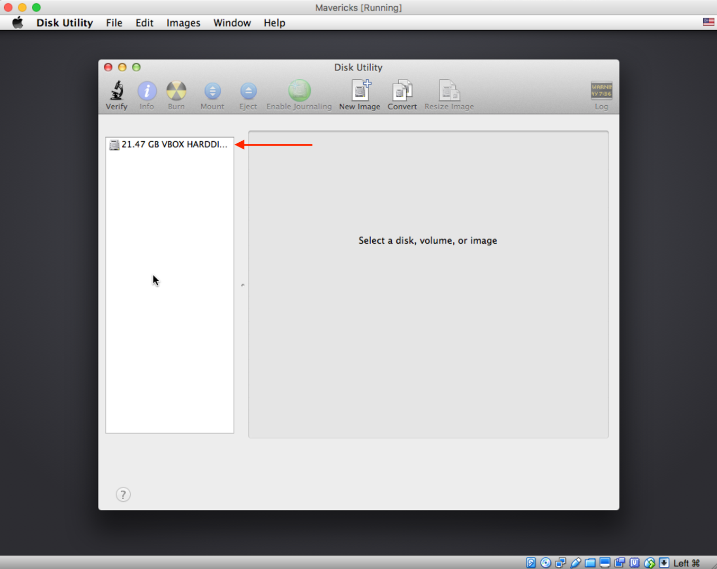Viewport: 717px width, 569px height.
Task: Open the Window menu
Action: [x=232, y=23]
